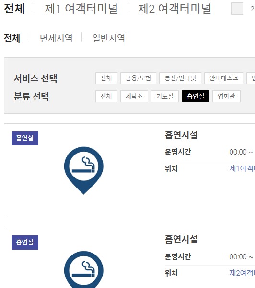Click smoking pin icon in second card
Screen dimensions: 255x288
click(84, 269)
